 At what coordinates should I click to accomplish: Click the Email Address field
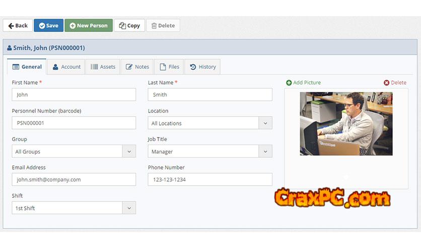pos(74,179)
